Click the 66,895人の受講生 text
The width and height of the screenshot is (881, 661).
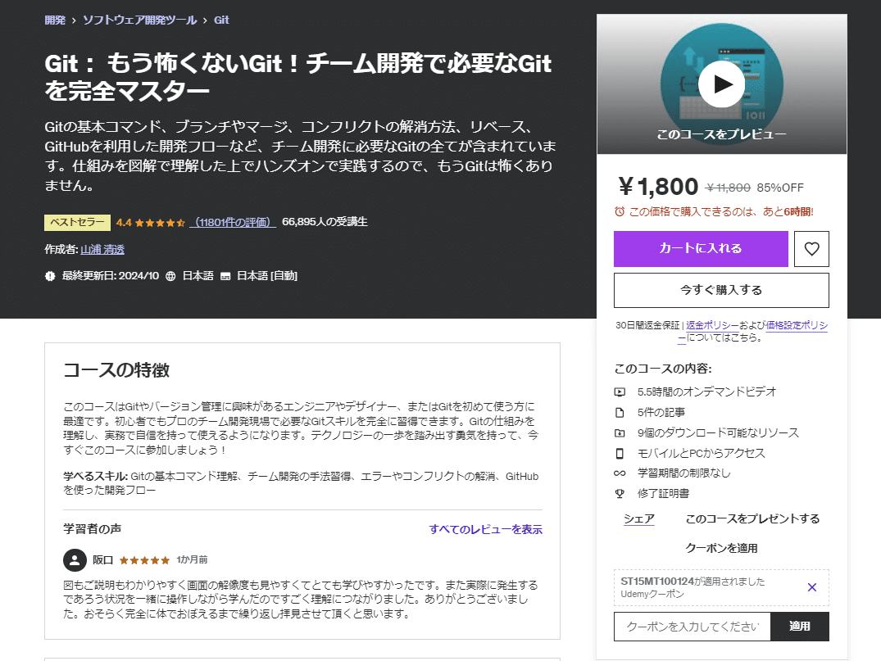(x=325, y=222)
